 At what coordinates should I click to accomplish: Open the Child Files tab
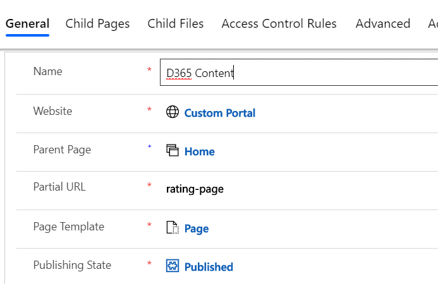176,24
